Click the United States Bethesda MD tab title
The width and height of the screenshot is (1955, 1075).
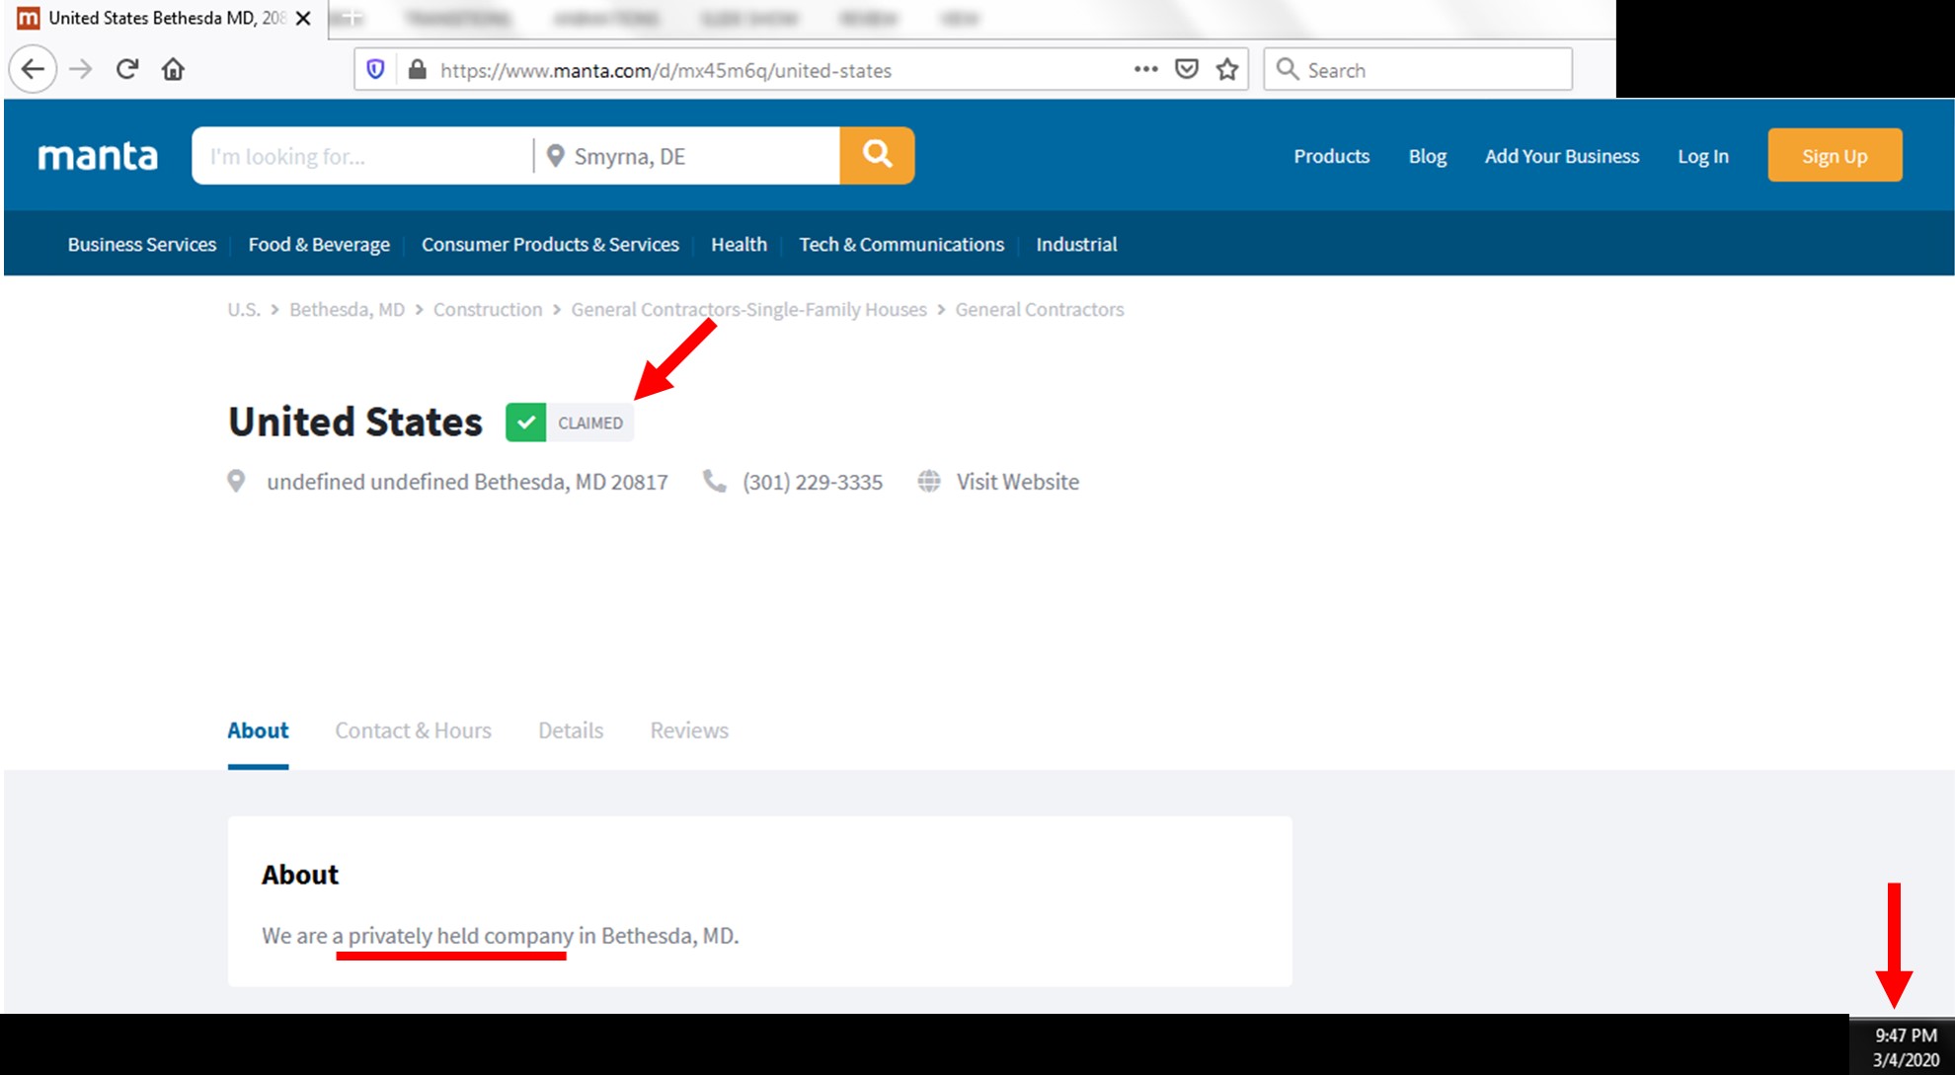(167, 18)
